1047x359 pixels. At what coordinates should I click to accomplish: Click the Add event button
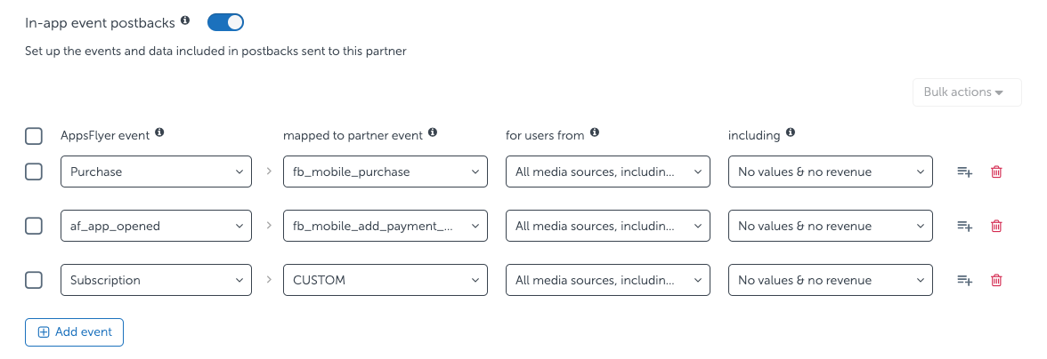[74, 332]
